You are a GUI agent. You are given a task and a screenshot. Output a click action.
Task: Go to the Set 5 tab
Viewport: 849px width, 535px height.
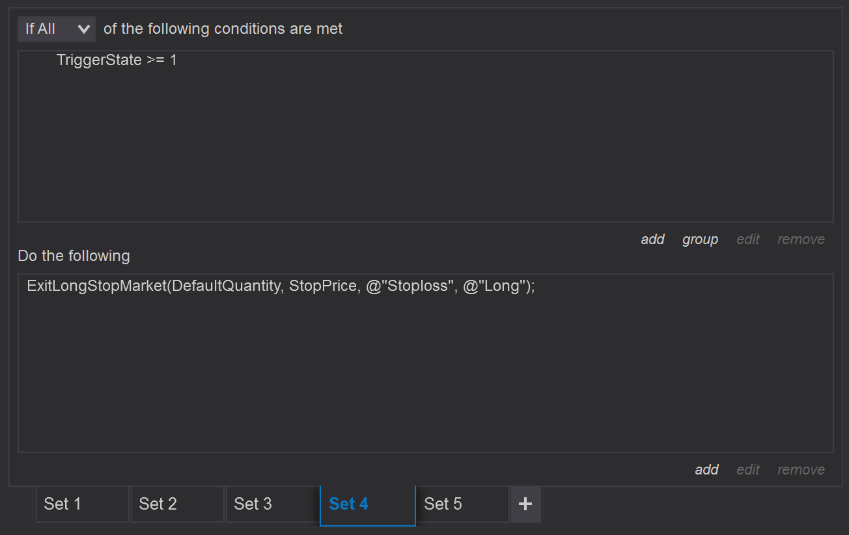click(x=462, y=504)
